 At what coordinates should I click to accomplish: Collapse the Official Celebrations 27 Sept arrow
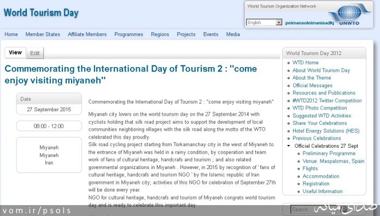(x=288, y=146)
